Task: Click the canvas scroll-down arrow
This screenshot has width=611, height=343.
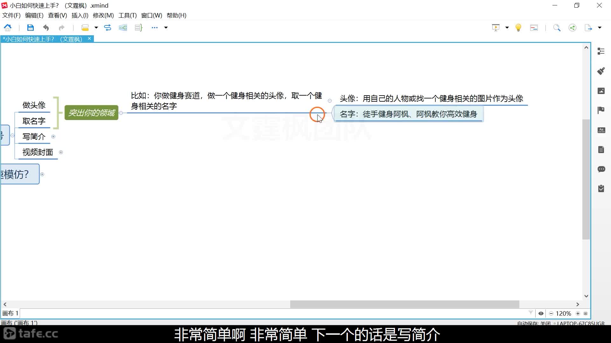Action: (586, 296)
